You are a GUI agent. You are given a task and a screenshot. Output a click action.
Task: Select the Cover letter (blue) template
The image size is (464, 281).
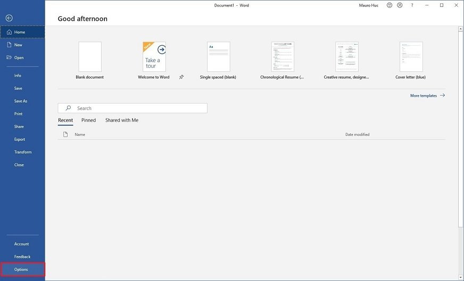411,57
